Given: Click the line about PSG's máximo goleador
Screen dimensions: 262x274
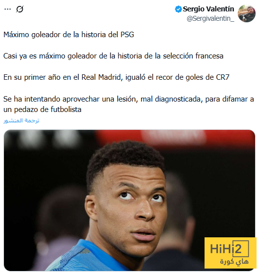Looking at the screenshot, I should click(x=69, y=35).
